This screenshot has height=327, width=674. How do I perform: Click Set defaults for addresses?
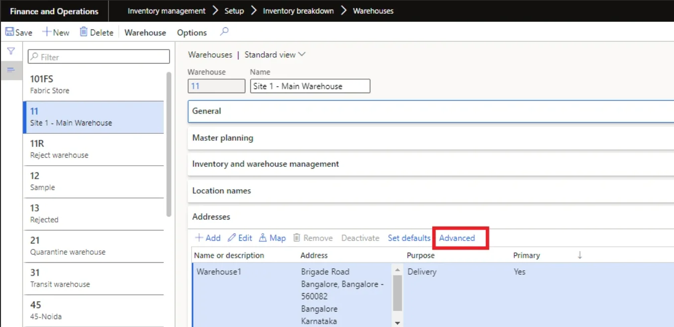pyautogui.click(x=409, y=238)
